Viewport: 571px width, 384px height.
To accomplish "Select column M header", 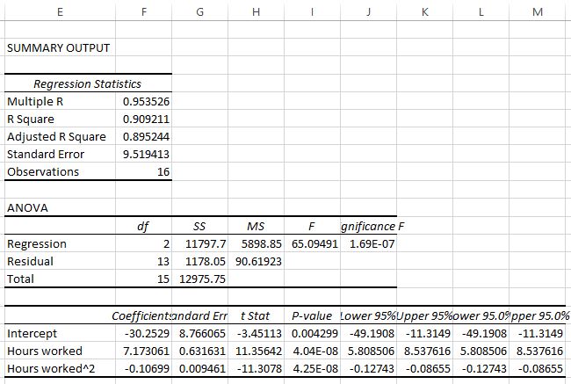I will [538, 11].
